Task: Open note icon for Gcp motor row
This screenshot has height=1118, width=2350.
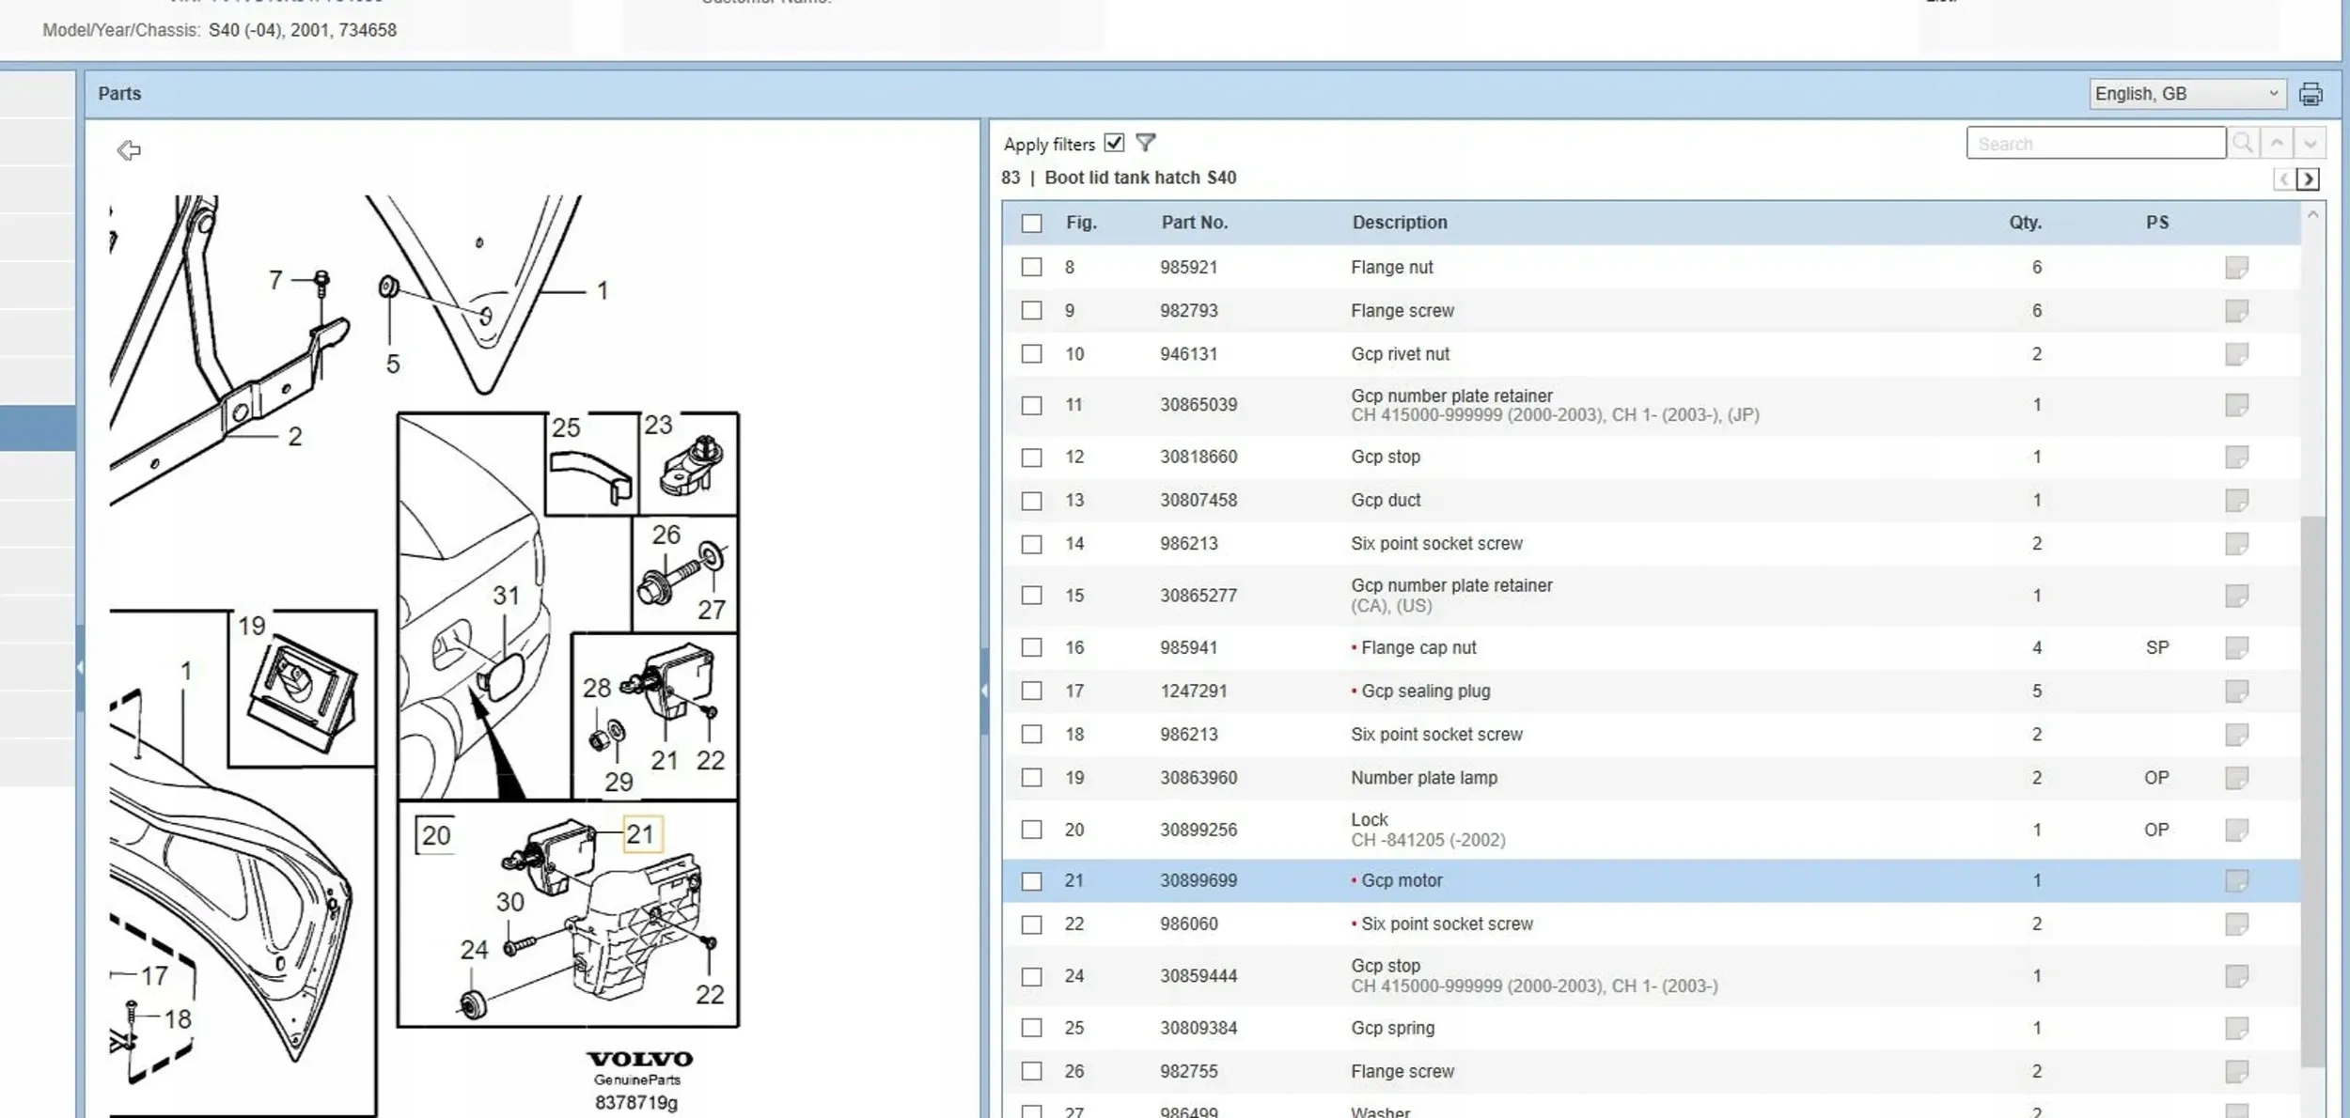Action: click(x=2236, y=880)
